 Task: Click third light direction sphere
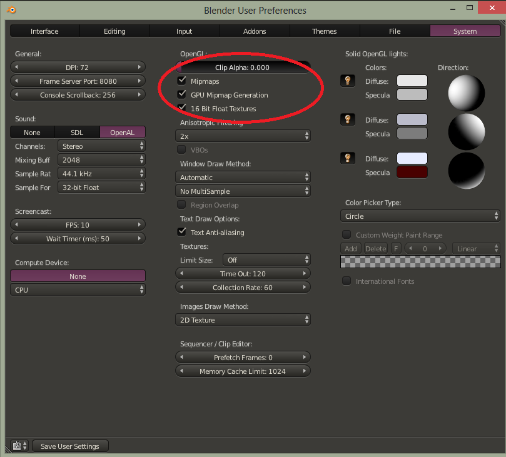coord(467,171)
